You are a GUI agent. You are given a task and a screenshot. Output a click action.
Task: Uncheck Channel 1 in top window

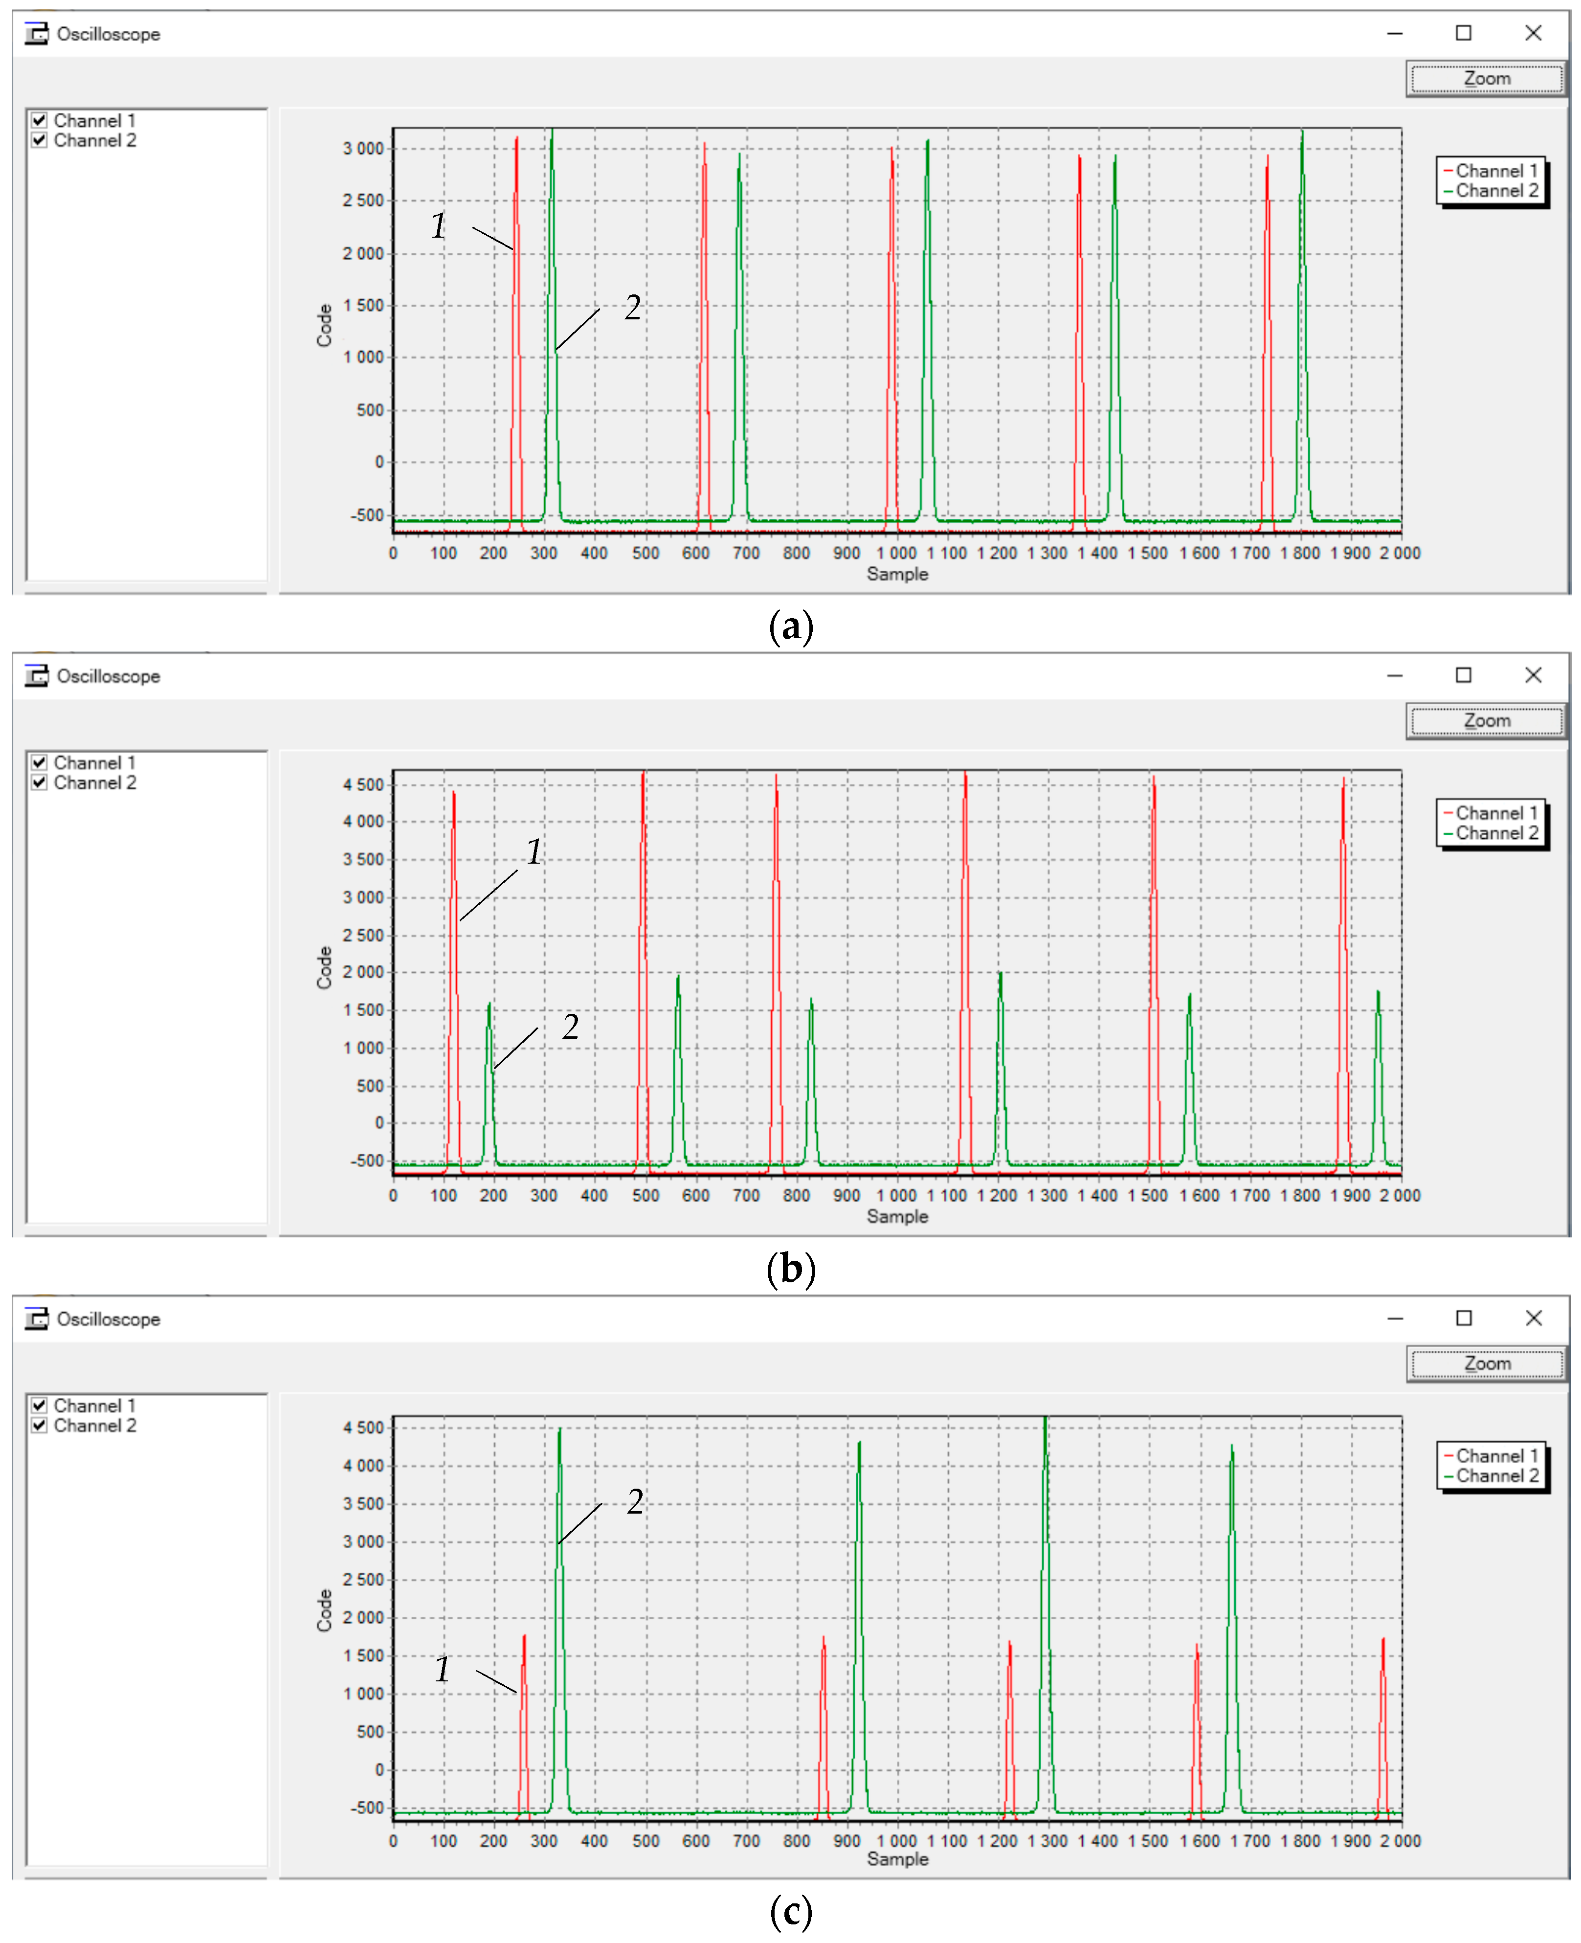(x=39, y=120)
